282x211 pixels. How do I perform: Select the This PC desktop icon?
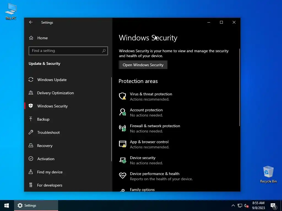coord(11,12)
